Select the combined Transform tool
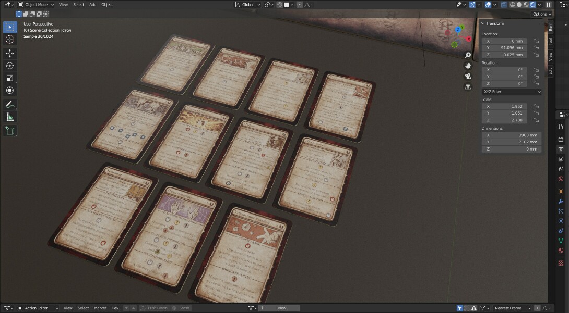This screenshot has width=569, height=313. click(x=10, y=91)
